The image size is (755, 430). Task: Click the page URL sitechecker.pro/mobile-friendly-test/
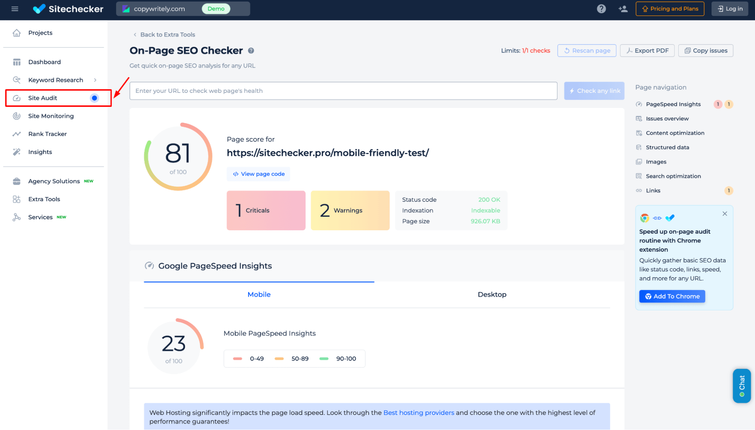pyautogui.click(x=328, y=153)
